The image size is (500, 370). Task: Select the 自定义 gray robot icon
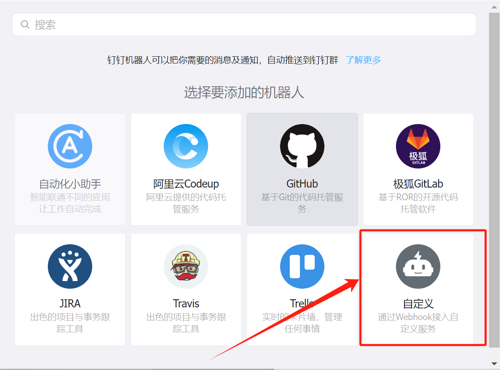418,266
